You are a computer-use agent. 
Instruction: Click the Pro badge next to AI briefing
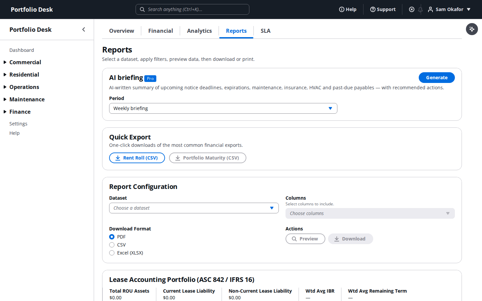150,79
